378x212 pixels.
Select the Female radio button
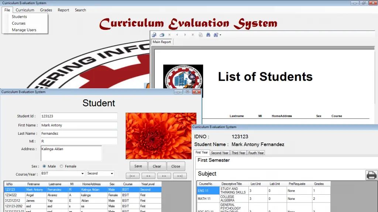62,166
